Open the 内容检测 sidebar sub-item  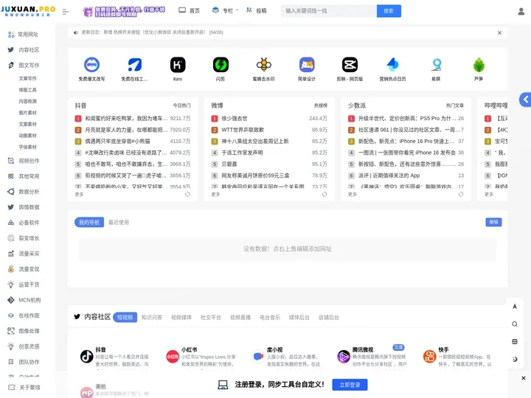click(28, 101)
